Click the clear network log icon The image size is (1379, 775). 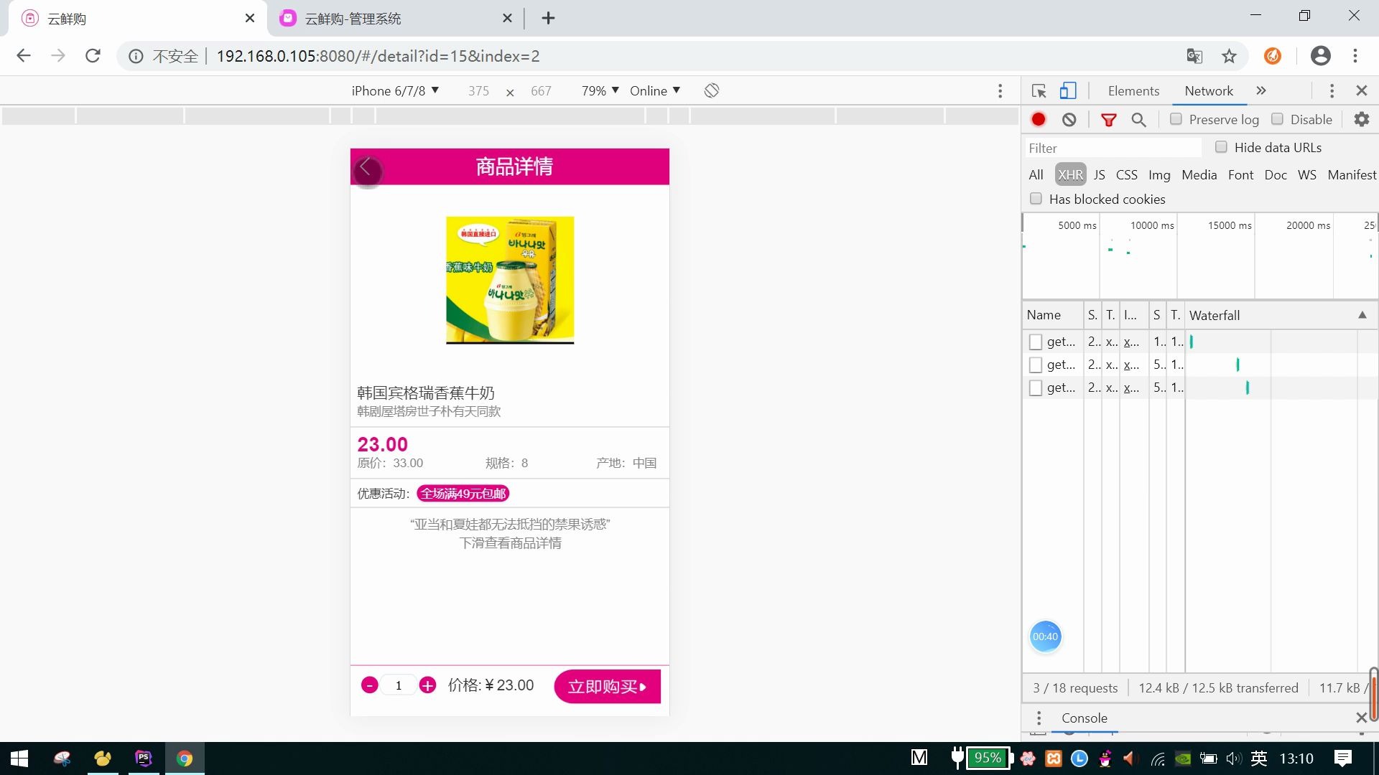(1068, 119)
